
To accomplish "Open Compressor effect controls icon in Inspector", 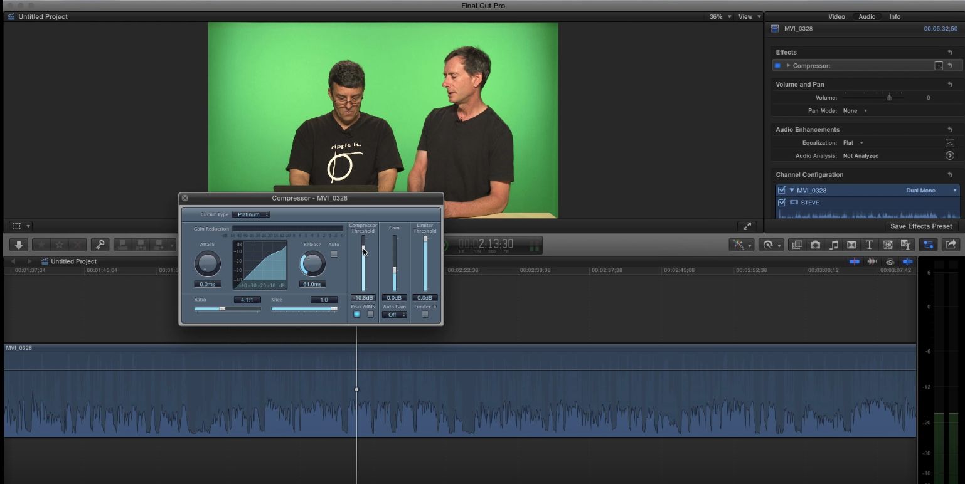I will (939, 66).
